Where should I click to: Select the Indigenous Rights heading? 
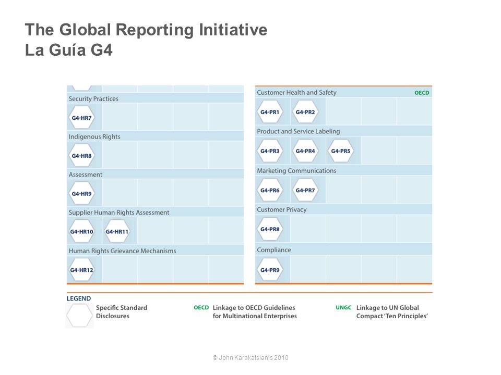pos(94,137)
